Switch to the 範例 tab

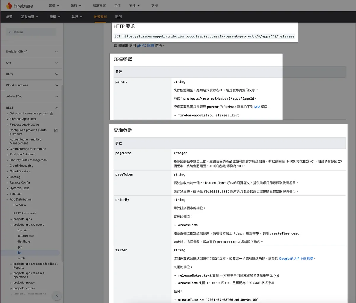[118, 17]
